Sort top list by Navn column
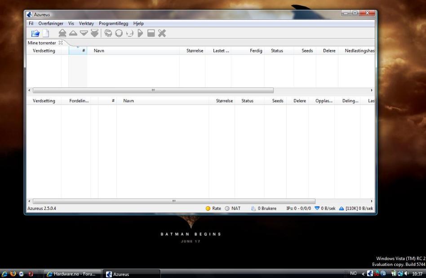Viewport: 426px width, 278px height. click(x=99, y=51)
